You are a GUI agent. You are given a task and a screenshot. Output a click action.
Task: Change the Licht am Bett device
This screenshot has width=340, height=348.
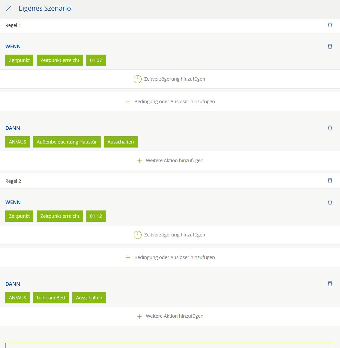(x=51, y=298)
